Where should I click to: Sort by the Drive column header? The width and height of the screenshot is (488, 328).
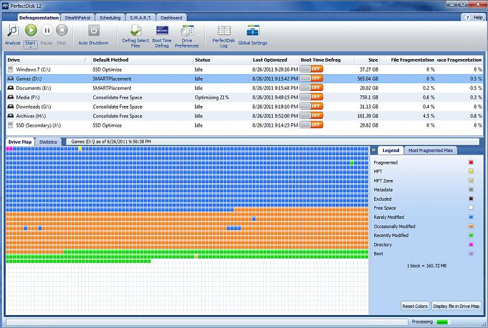coord(48,60)
